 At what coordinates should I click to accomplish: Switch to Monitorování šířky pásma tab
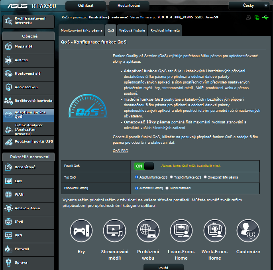pos(81,30)
